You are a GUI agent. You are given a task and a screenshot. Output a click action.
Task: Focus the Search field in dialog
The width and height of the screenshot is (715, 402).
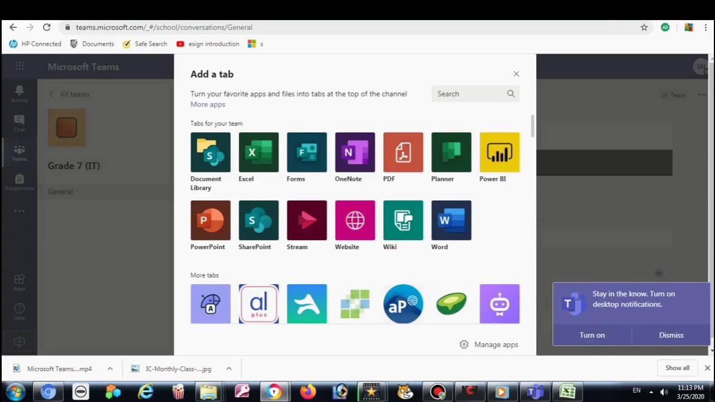coord(475,94)
